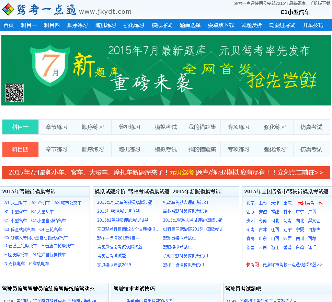Screen dimensions: 332x302
Task: Open 题库选择 in the navigation bar
Action: [x=190, y=25]
